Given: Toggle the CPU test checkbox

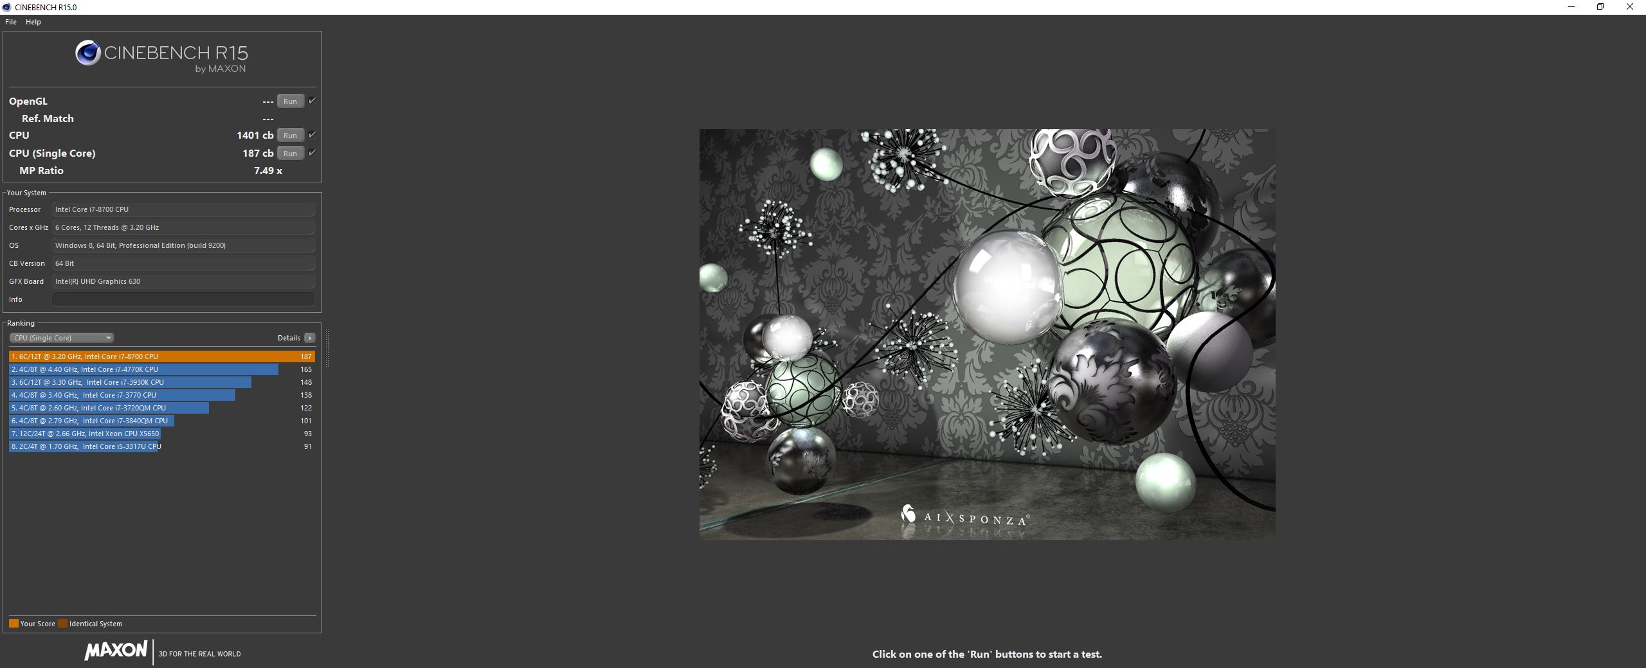Looking at the screenshot, I should pos(312,135).
